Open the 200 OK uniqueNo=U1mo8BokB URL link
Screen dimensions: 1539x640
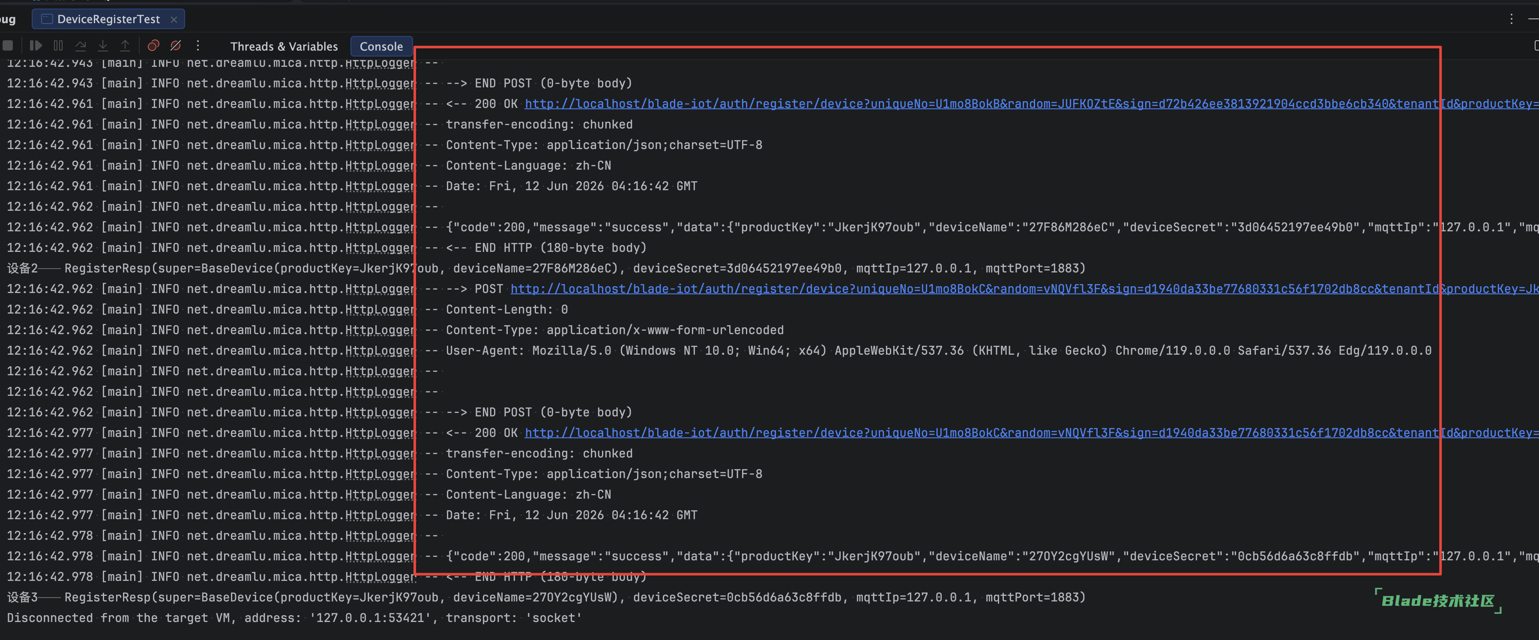[1032, 103]
